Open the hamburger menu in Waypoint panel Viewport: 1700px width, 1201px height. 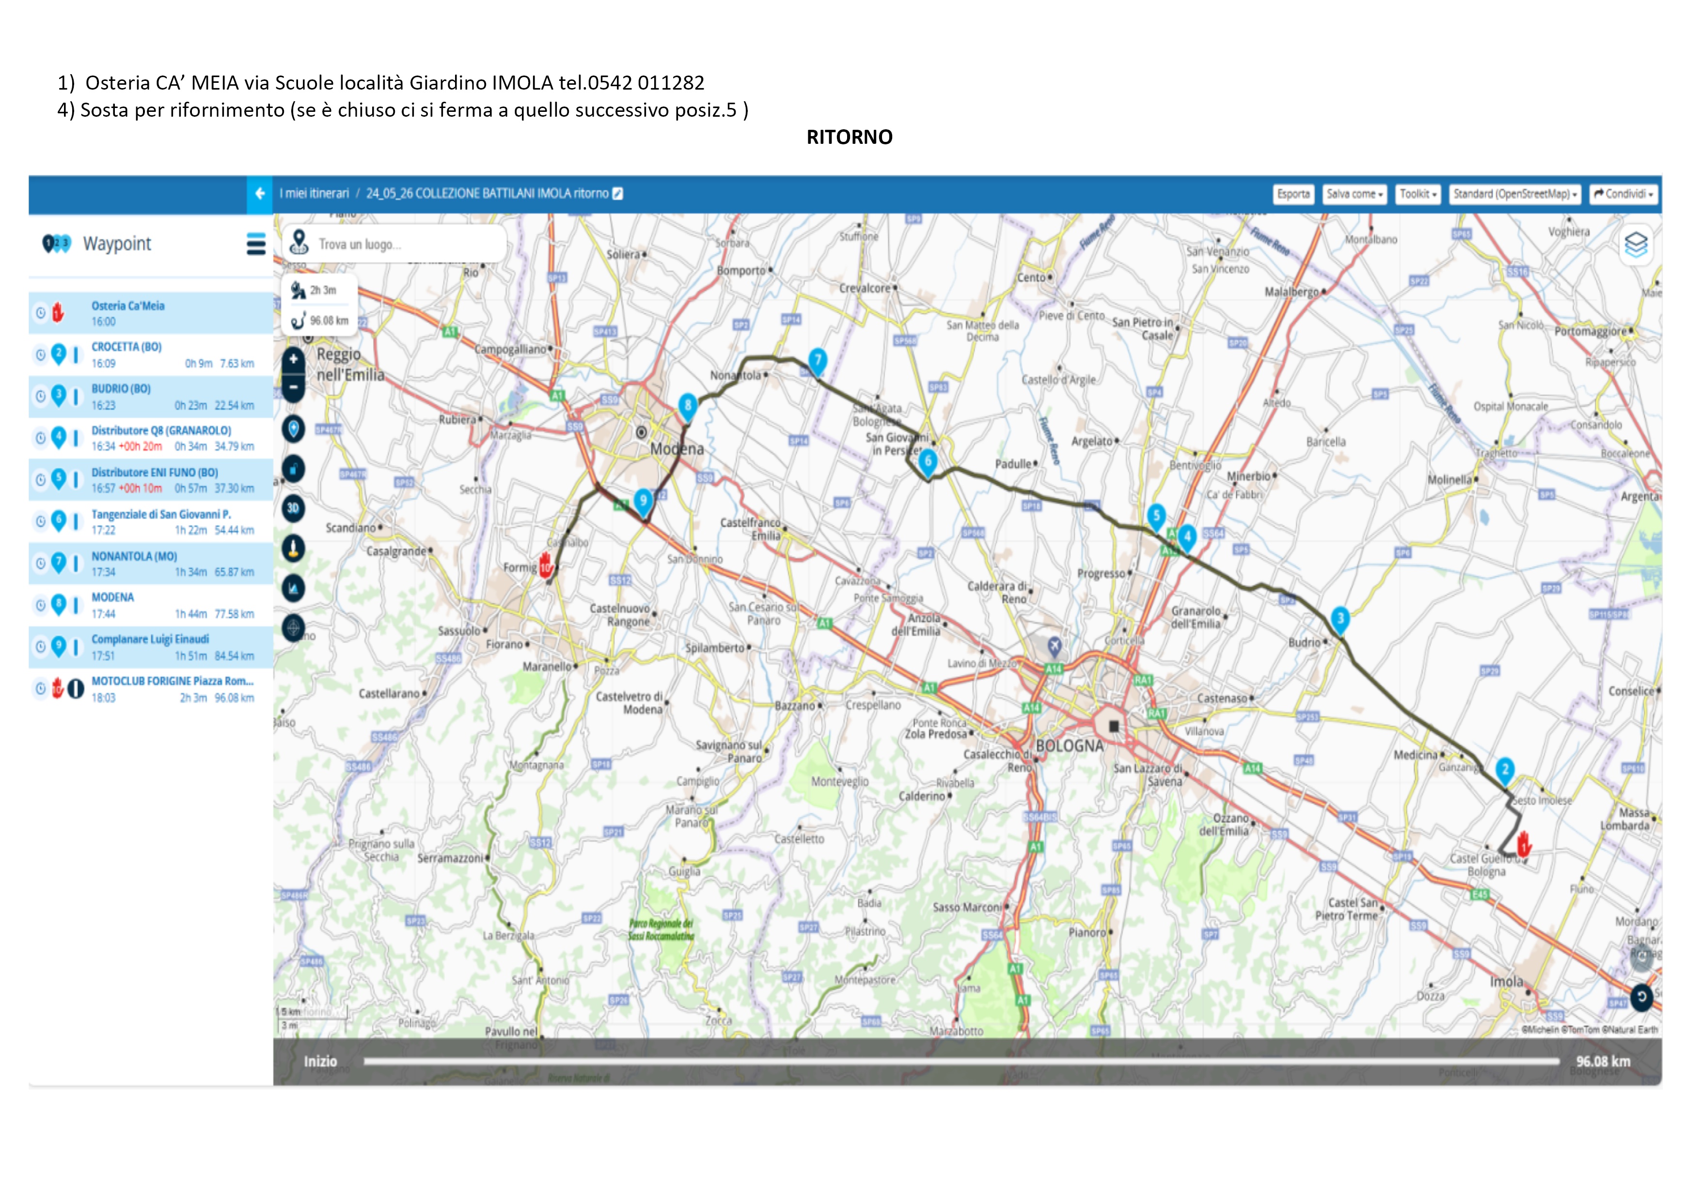256,244
